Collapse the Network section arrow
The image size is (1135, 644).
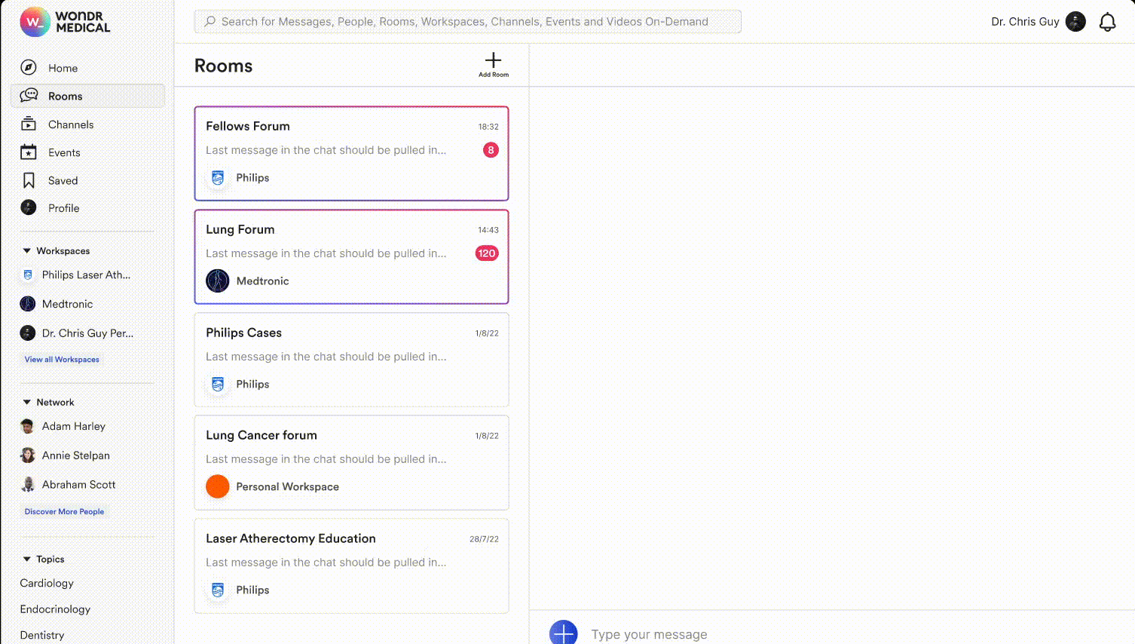(x=27, y=403)
